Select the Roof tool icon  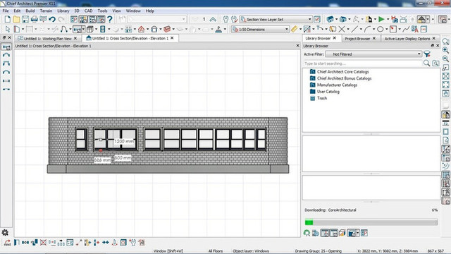tap(141, 29)
